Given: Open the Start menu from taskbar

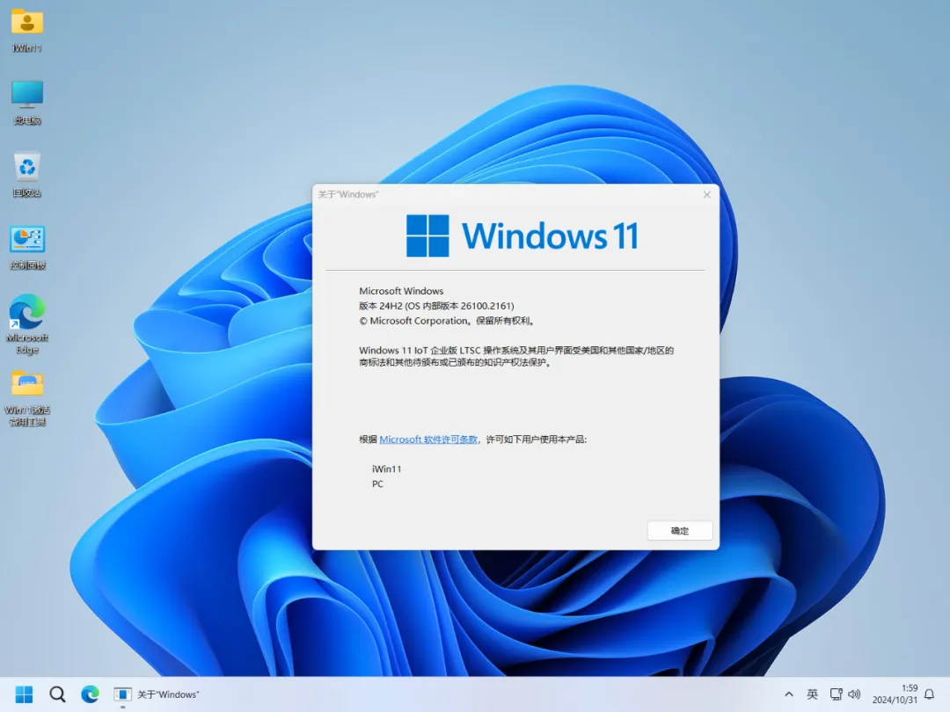Looking at the screenshot, I should pos(25,694).
